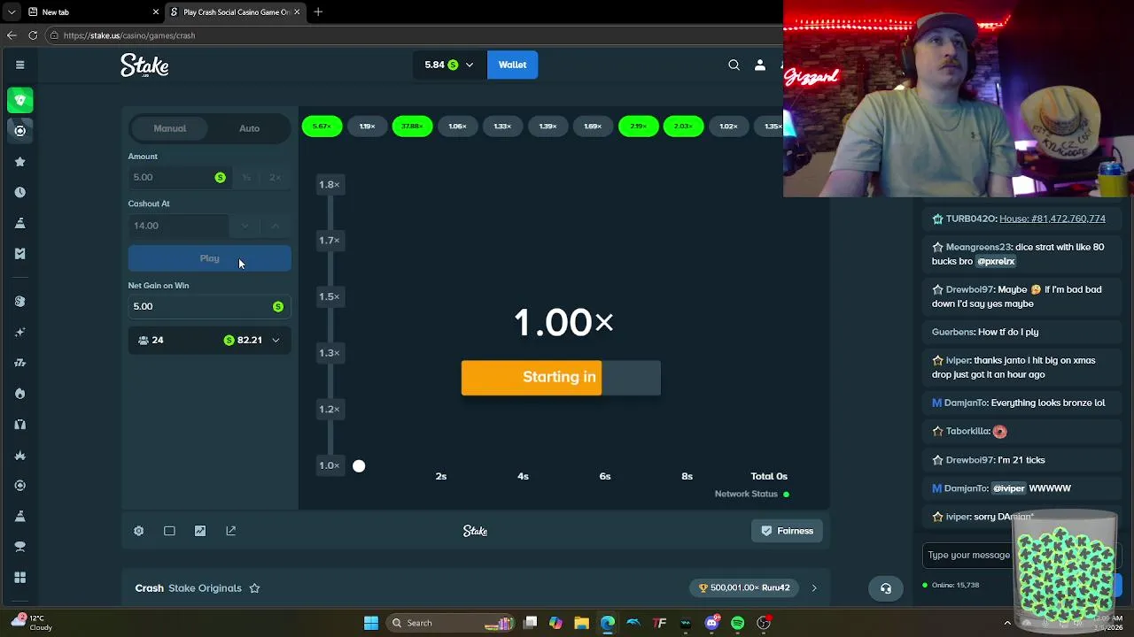Halve the bet amount with ½ button
The height and width of the screenshot is (637, 1134).
click(x=246, y=177)
